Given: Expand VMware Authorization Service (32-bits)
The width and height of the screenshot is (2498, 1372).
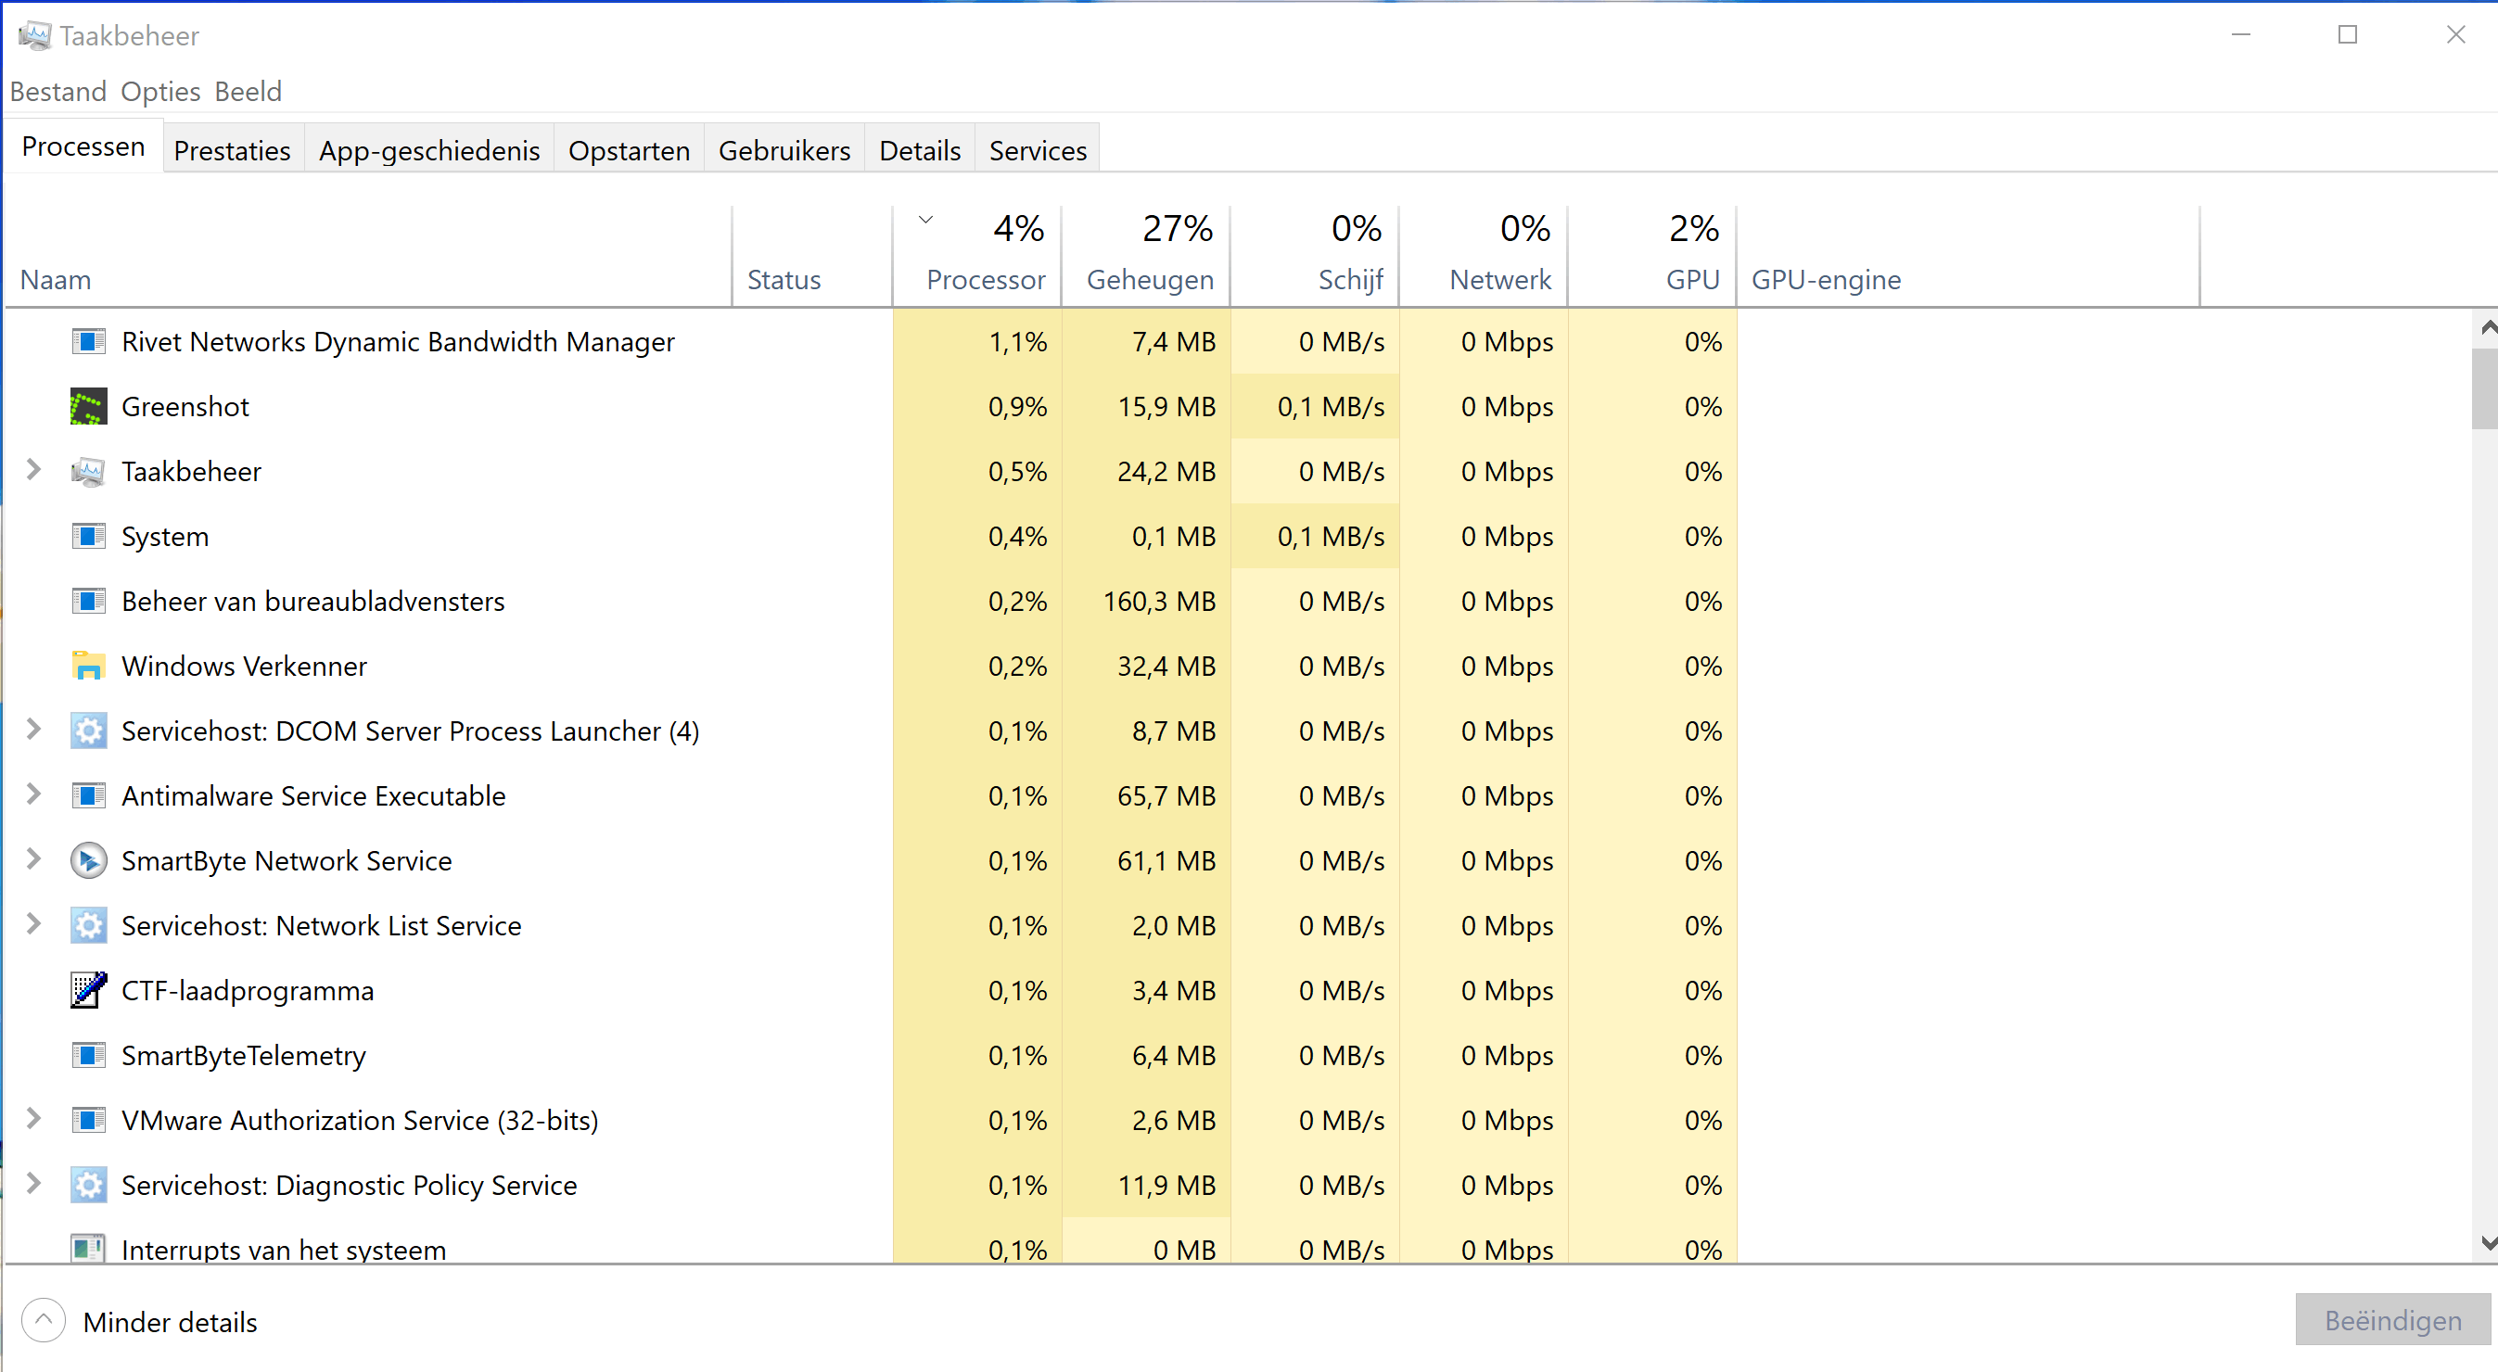Looking at the screenshot, I should pos(34,1119).
